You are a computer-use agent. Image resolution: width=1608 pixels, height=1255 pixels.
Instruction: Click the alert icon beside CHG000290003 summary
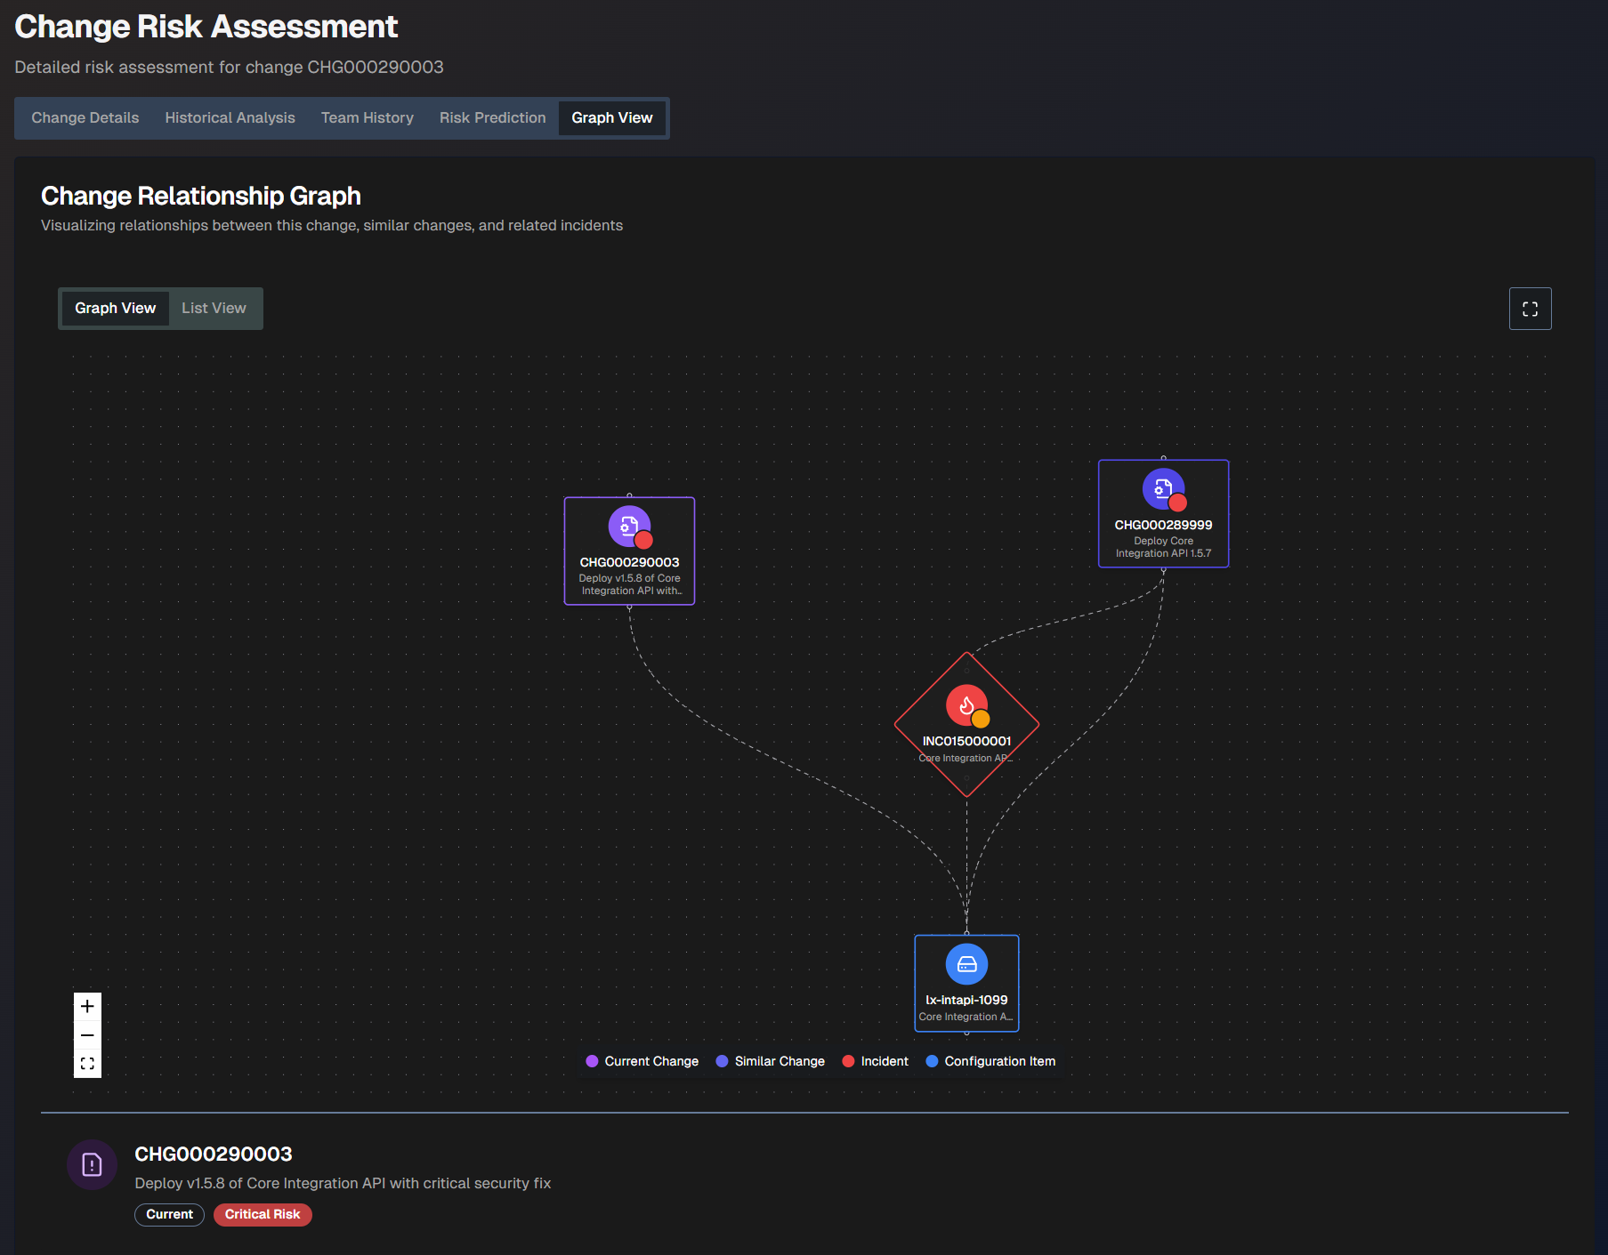(x=92, y=1164)
